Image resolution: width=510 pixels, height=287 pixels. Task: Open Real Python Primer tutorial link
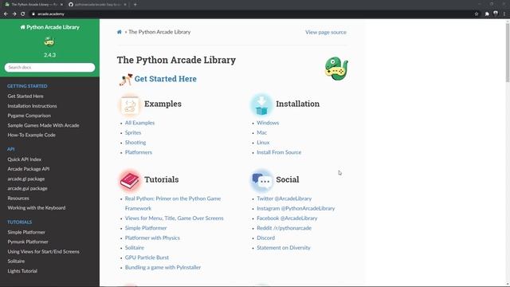173,203
